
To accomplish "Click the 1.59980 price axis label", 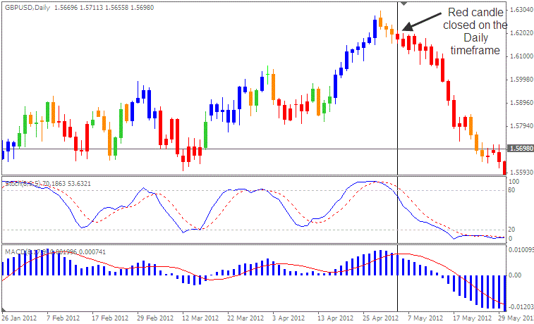I will click(x=521, y=79).
